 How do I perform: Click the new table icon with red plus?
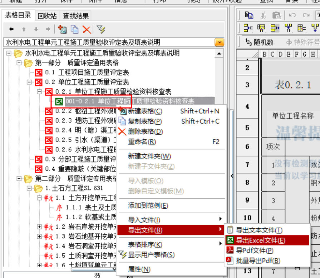point(62,29)
